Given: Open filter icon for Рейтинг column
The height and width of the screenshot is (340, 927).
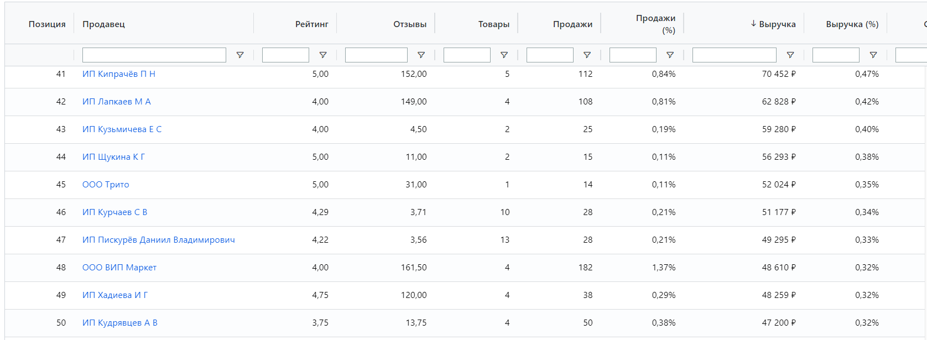Looking at the screenshot, I should pos(323,55).
